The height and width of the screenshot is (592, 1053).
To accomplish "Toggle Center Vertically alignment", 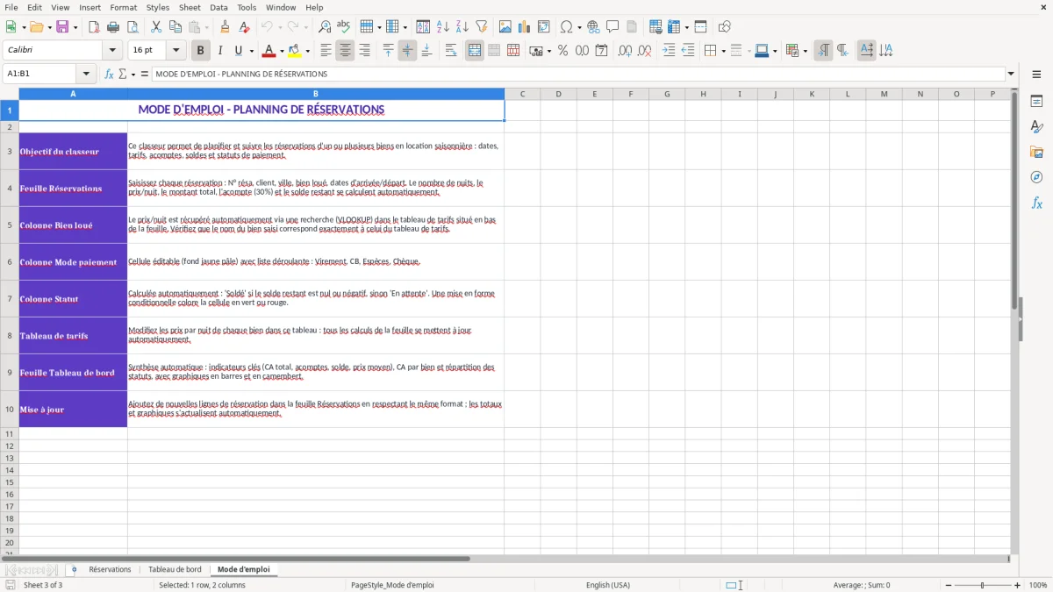I will pyautogui.click(x=407, y=51).
